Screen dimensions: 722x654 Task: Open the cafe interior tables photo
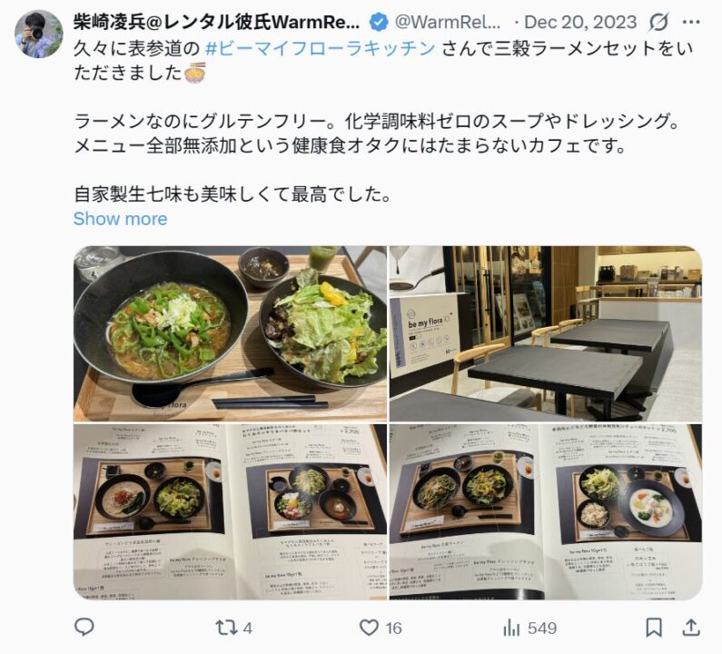pyautogui.click(x=546, y=334)
